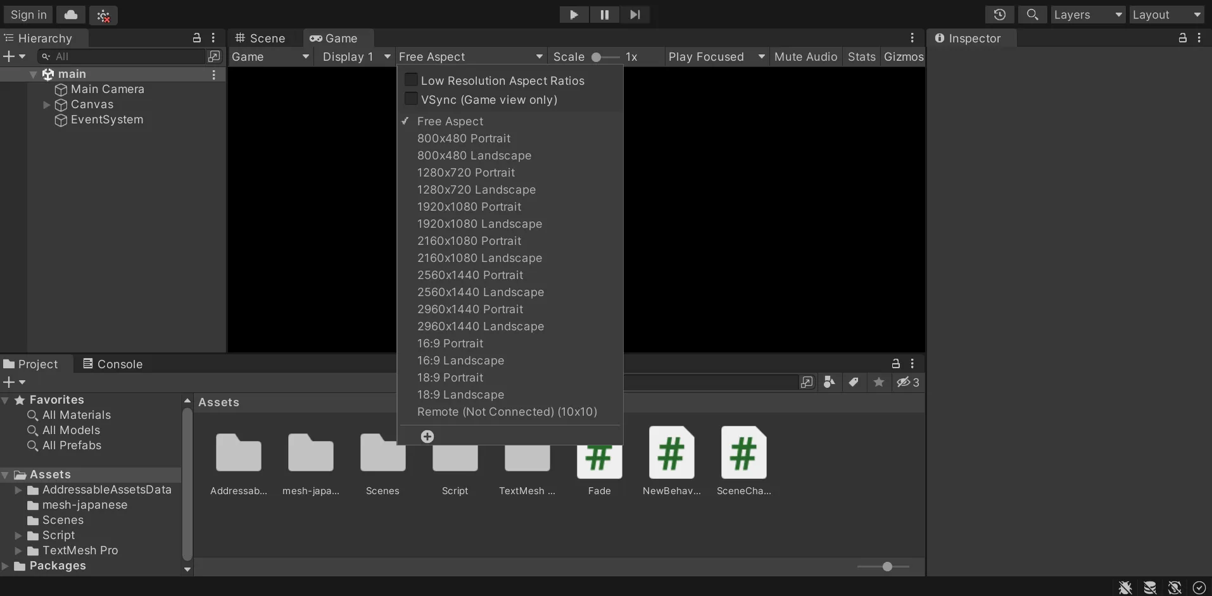The image size is (1212, 596).
Task: Click the activity progress checkmark icon
Action: coord(1199,588)
